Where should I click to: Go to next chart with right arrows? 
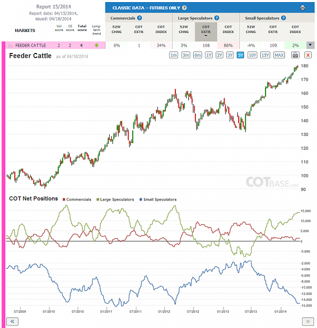click(x=308, y=322)
